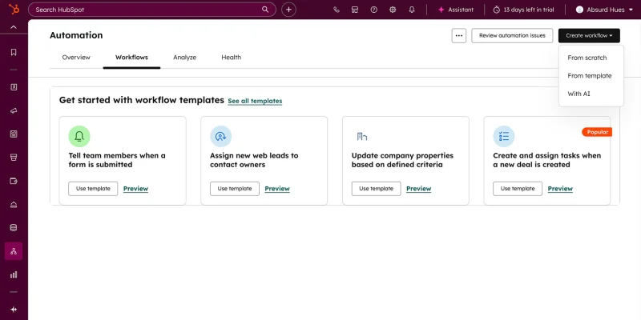Click title Tell team members when a form is submitted
The height and width of the screenshot is (320, 641).
click(117, 160)
